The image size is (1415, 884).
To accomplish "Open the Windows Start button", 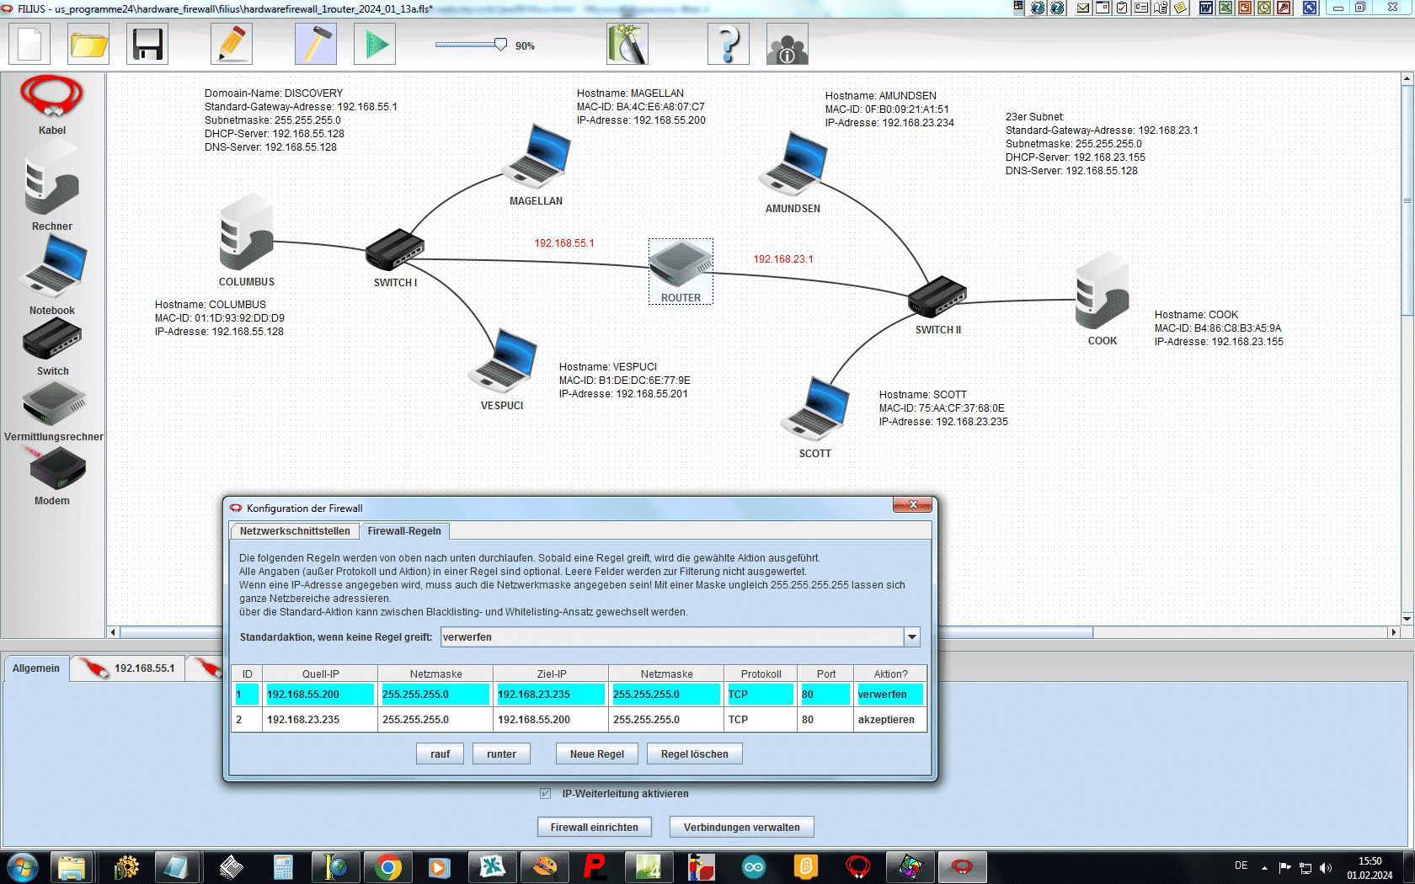I will click(22, 867).
